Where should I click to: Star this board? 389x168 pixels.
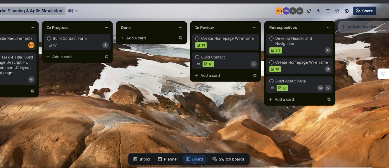[x=337, y=11]
